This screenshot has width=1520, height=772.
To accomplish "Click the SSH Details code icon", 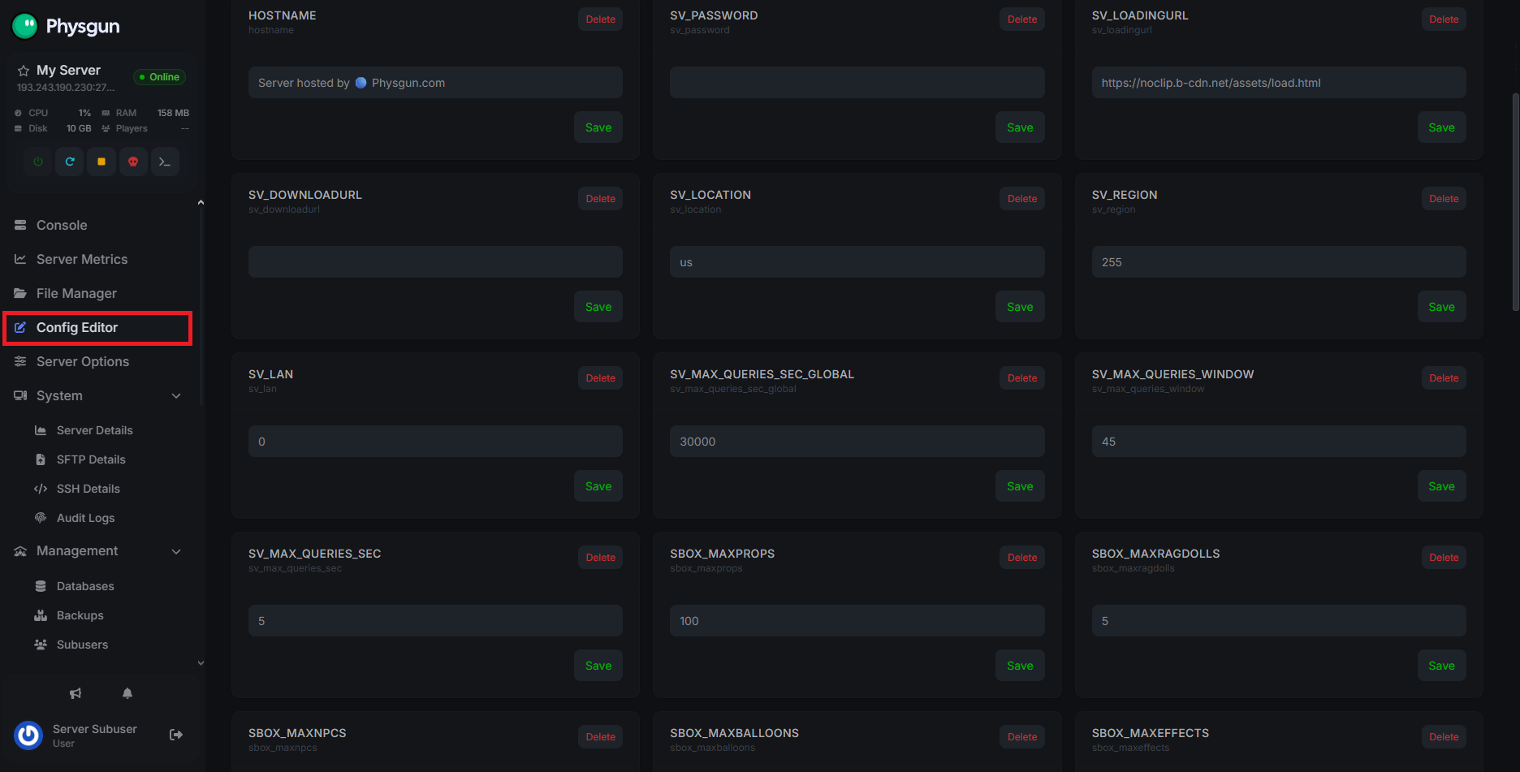I will point(41,489).
